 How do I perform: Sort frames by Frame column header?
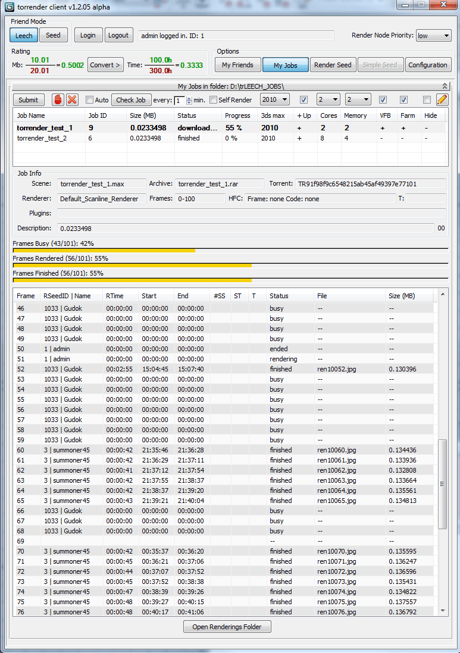click(x=27, y=296)
